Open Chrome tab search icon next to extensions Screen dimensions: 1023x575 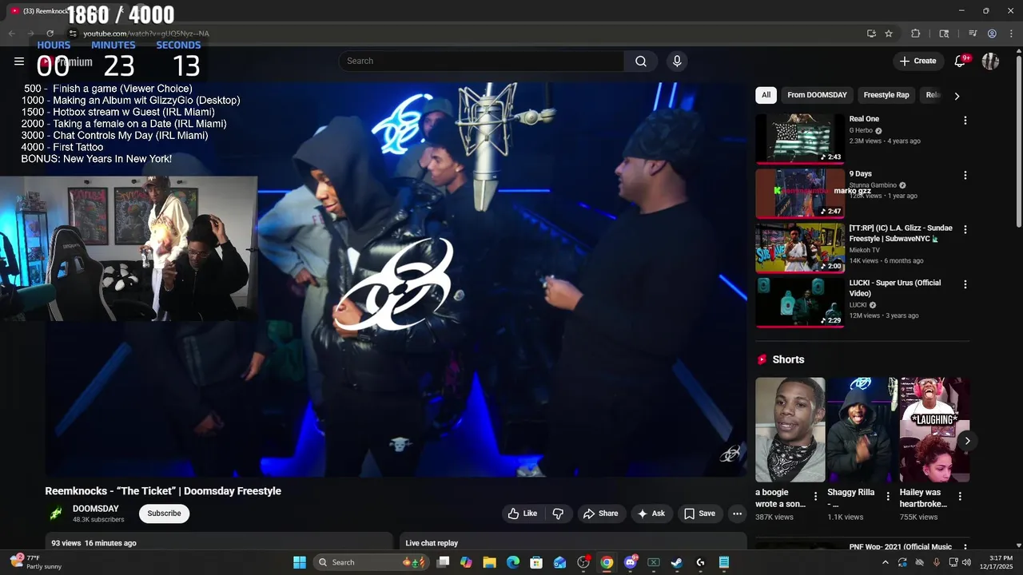pyautogui.click(x=944, y=34)
